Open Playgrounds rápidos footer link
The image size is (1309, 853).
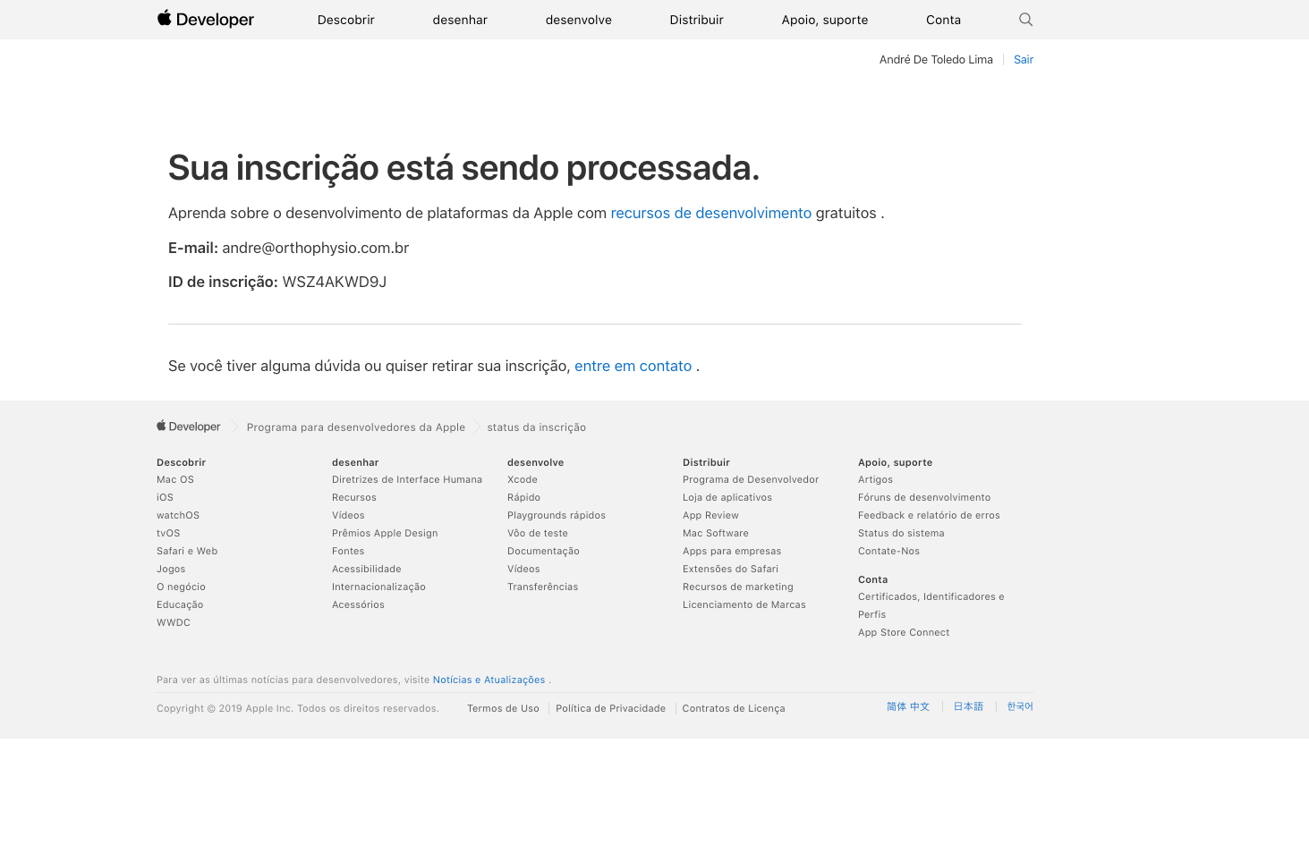tap(557, 515)
